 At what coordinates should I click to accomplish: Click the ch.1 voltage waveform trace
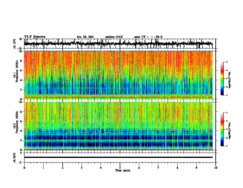click(x=118, y=44)
